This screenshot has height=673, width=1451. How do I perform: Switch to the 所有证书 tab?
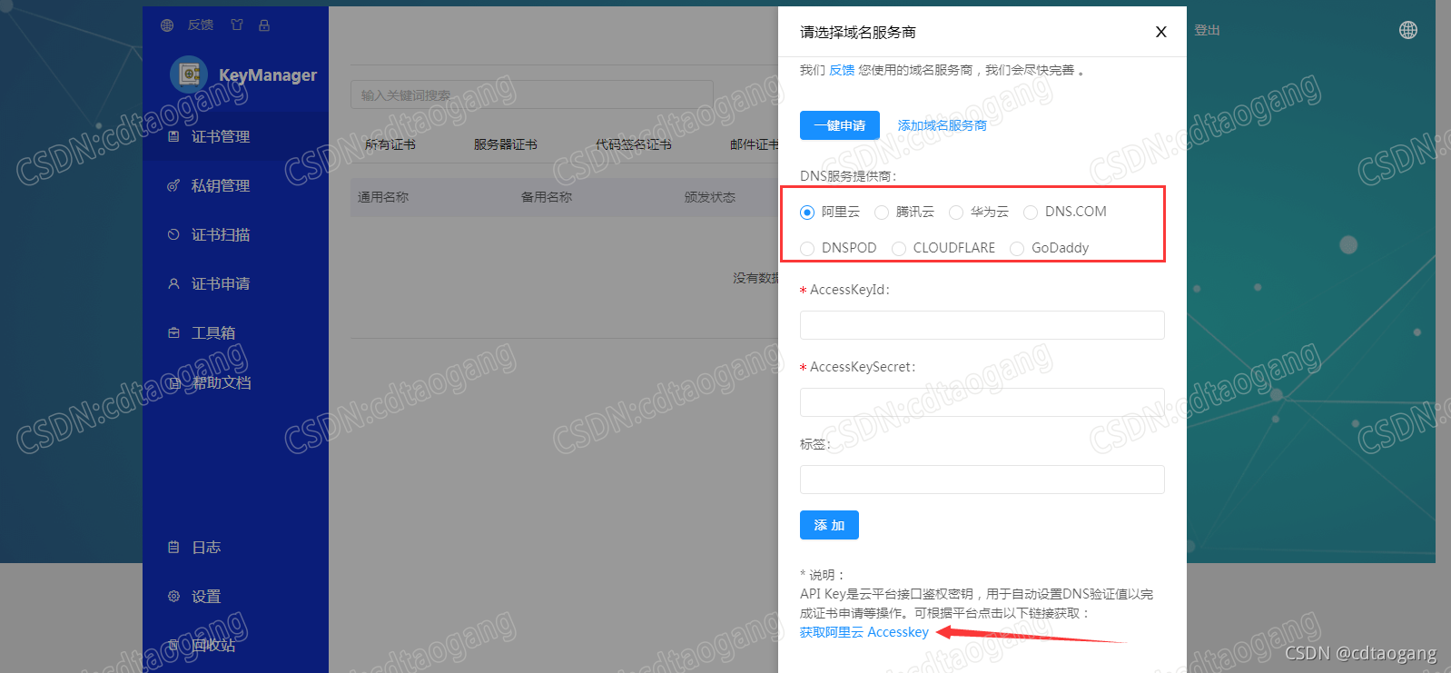click(x=390, y=144)
